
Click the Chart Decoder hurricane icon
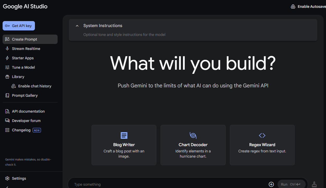(x=193, y=135)
